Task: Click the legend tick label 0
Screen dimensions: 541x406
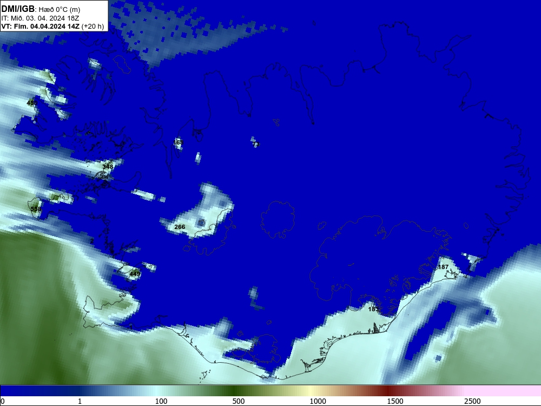Action: [3, 401]
